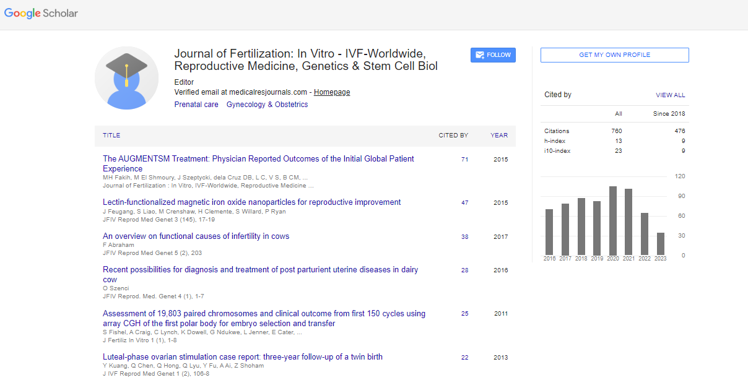
Task: Click Get My Own Profile button
Action: pos(614,55)
